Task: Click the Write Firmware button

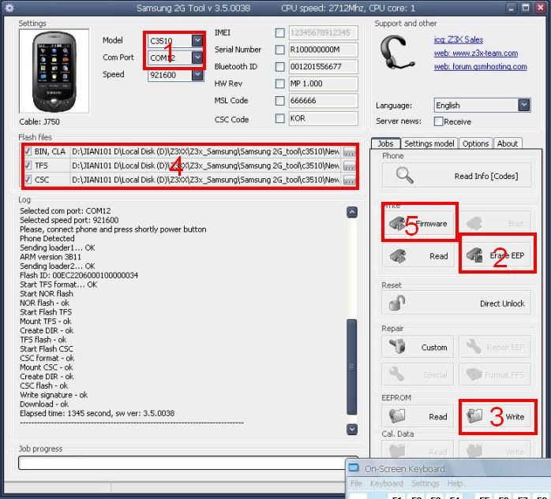Action: (x=419, y=223)
